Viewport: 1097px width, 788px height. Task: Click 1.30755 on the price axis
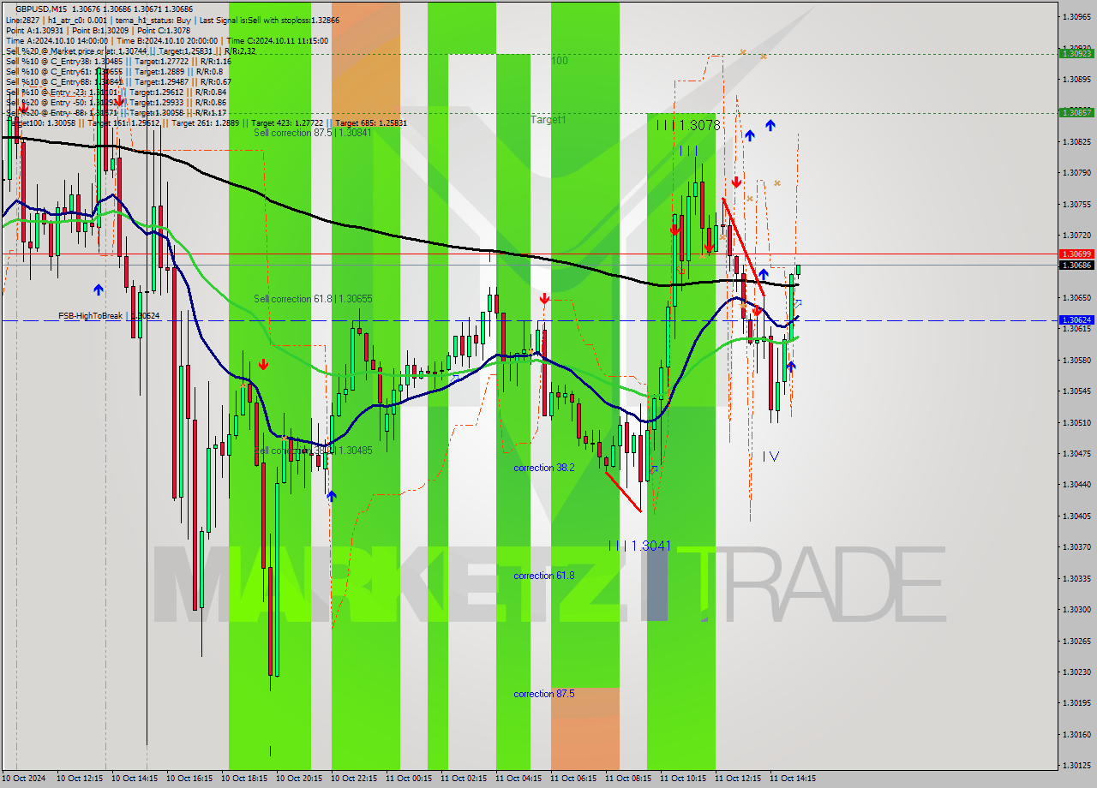pyautogui.click(x=1076, y=204)
